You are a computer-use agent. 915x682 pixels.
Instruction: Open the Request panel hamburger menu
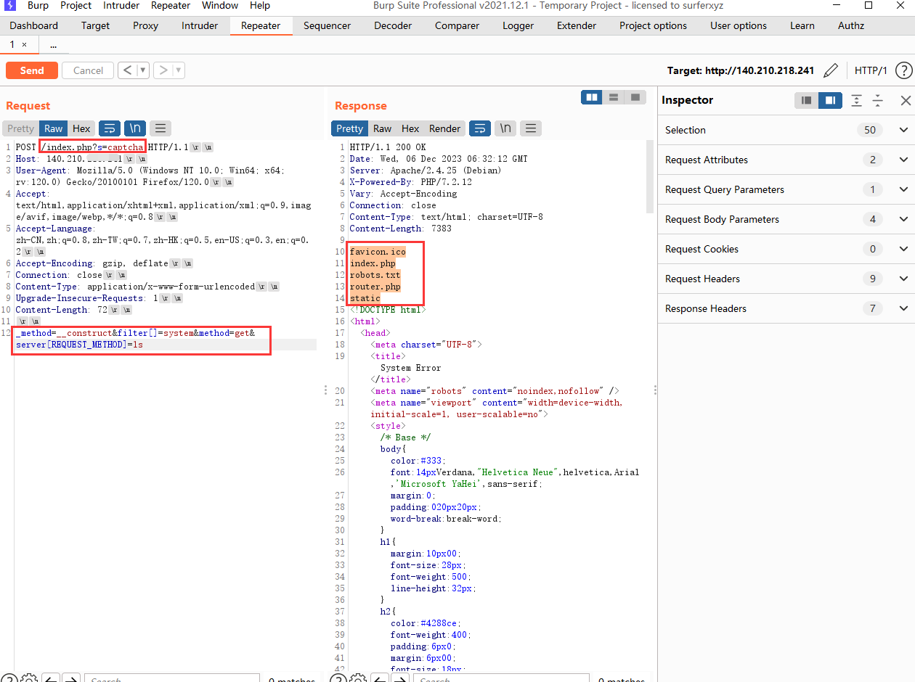coord(160,128)
